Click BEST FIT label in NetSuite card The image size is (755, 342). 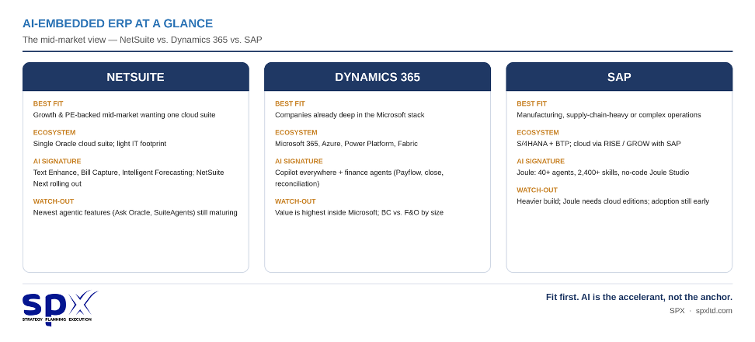pos(48,103)
